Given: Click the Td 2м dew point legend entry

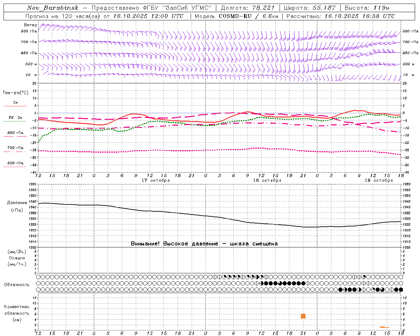Looking at the screenshot, I should (x=15, y=117).
